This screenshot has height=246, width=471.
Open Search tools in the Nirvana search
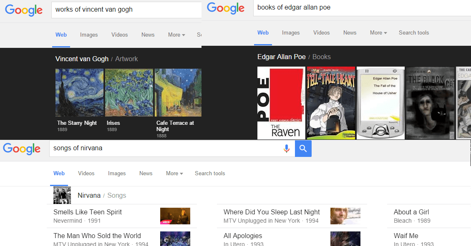point(210,173)
